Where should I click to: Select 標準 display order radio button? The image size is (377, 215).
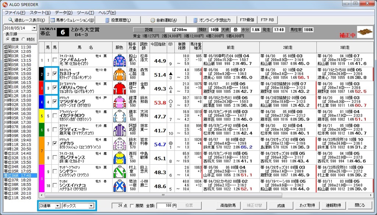click(8, 39)
